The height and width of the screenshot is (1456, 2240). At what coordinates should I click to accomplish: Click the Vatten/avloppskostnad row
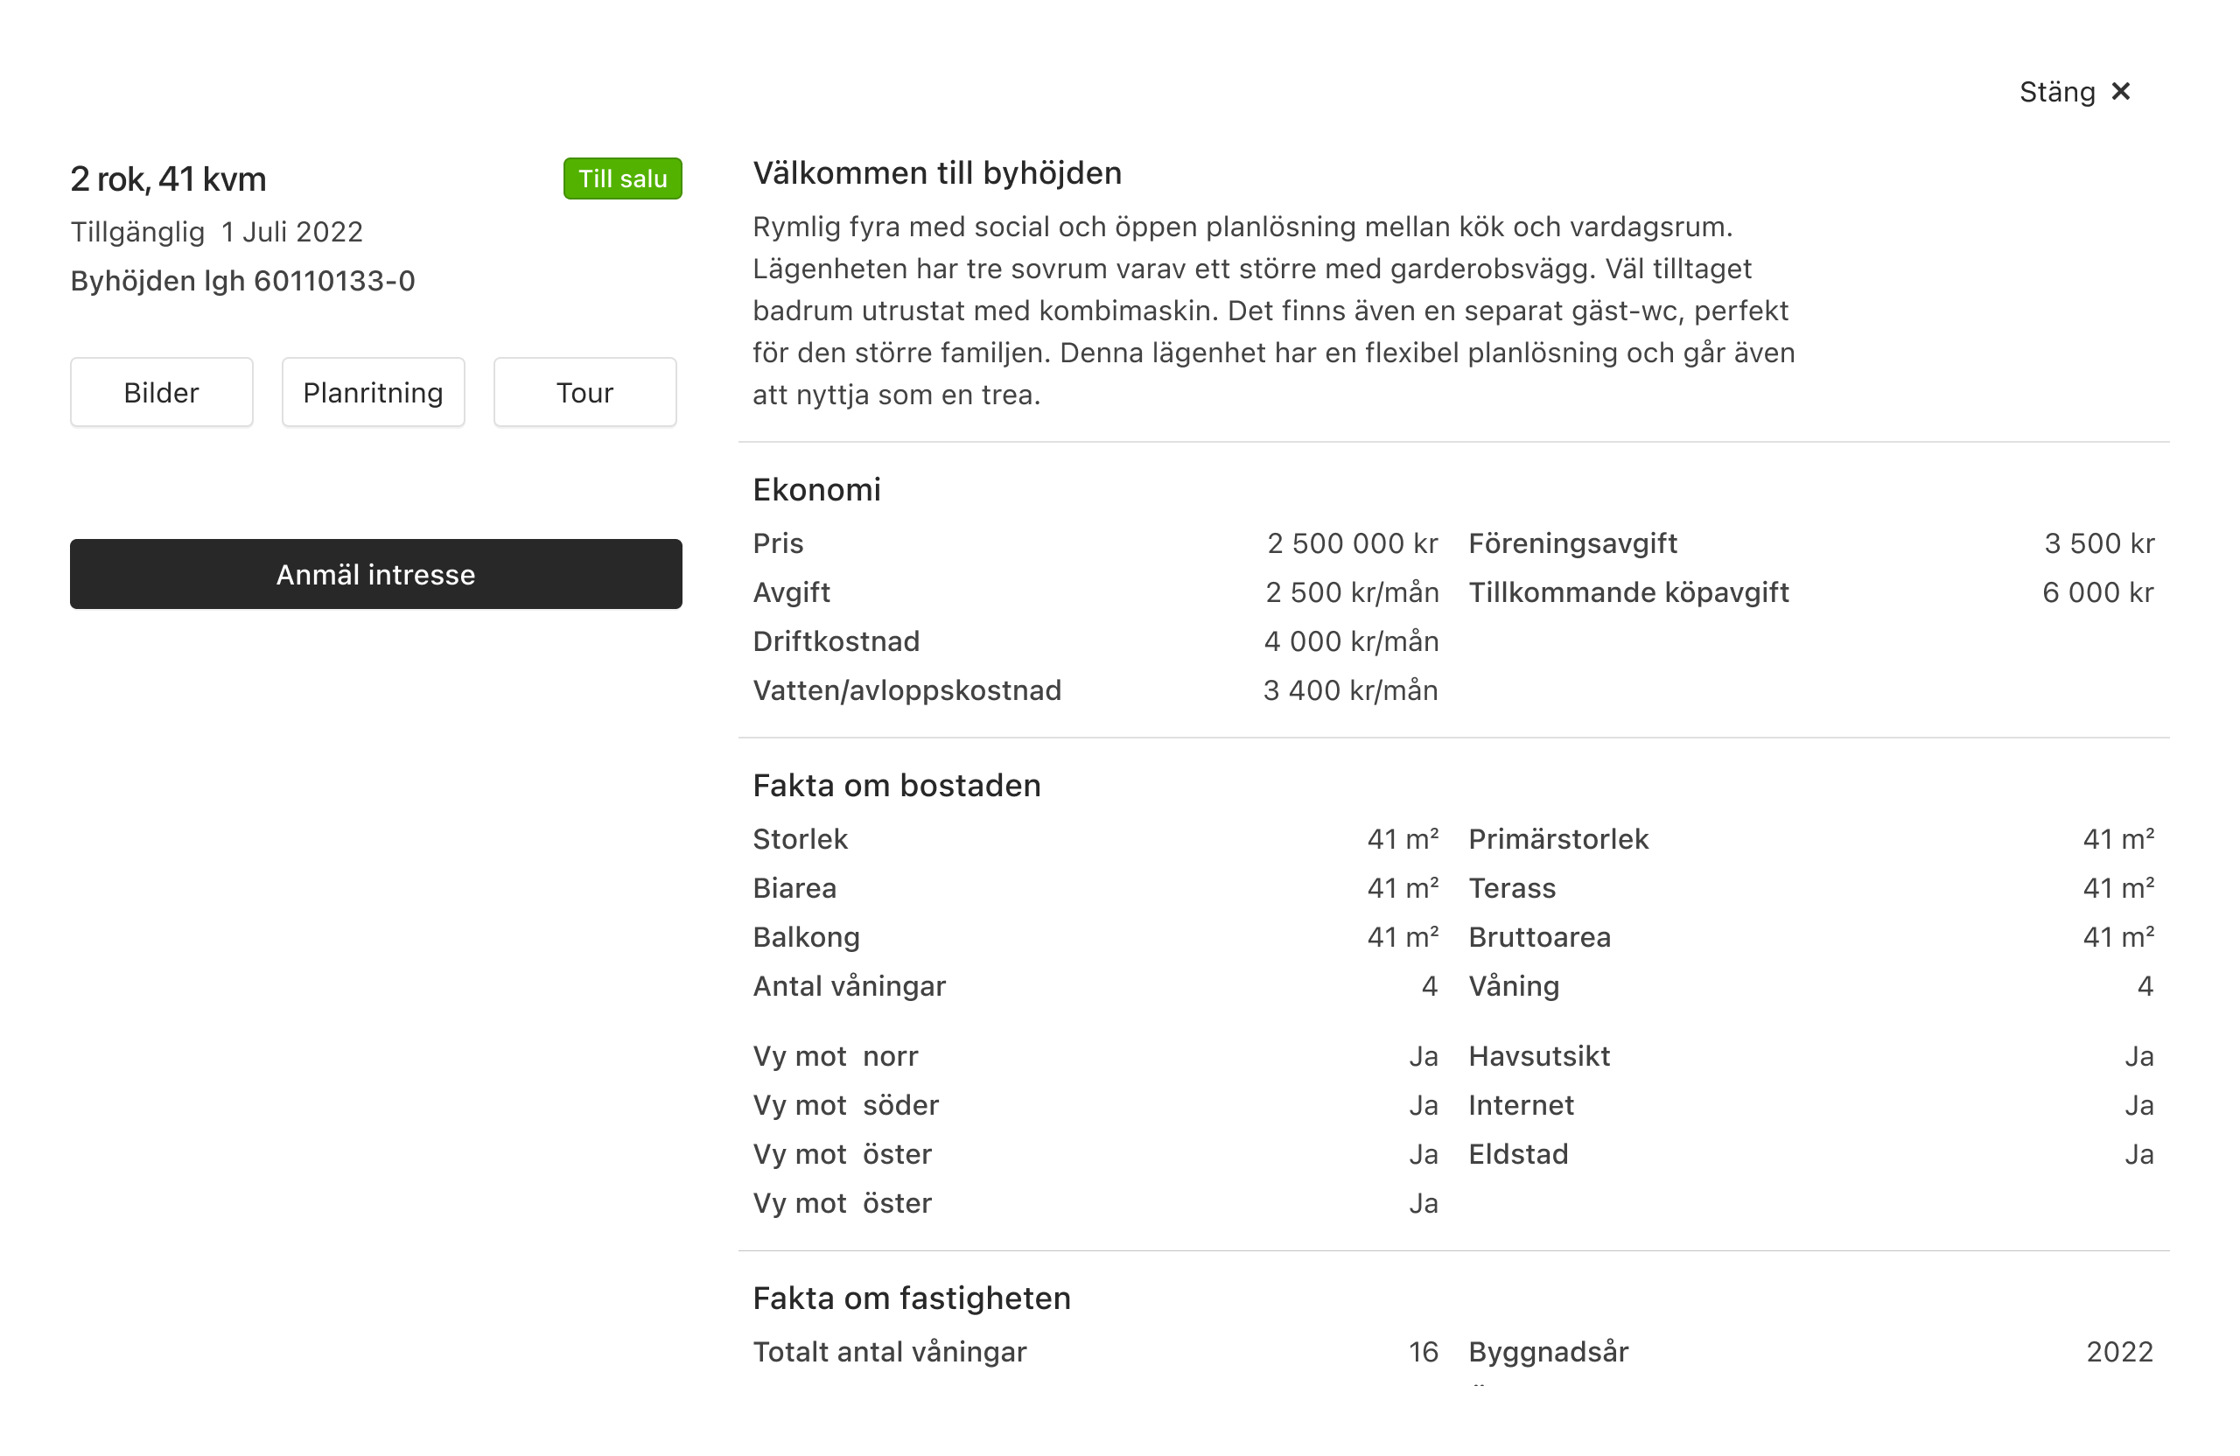click(1095, 689)
